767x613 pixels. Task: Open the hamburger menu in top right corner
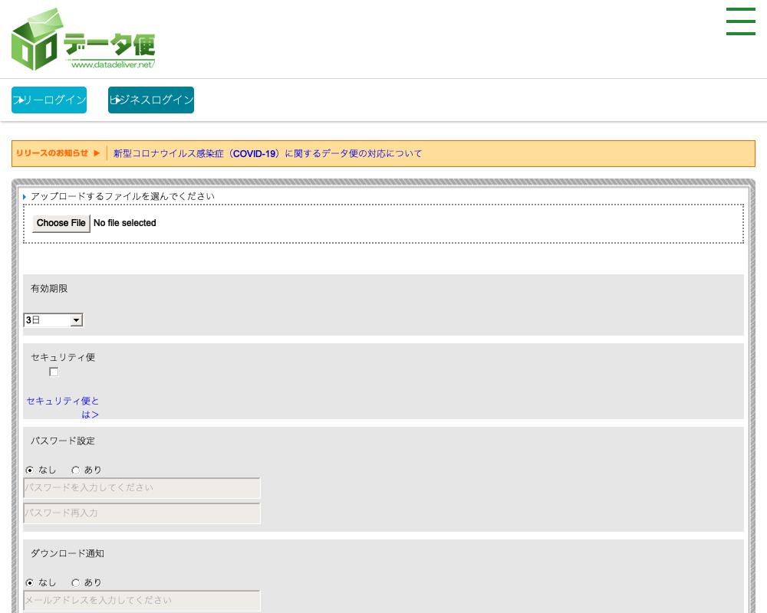pyautogui.click(x=740, y=22)
